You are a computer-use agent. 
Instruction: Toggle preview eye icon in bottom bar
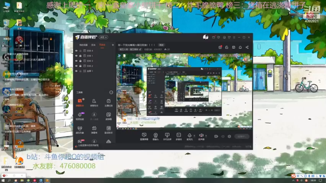(x=223, y=137)
